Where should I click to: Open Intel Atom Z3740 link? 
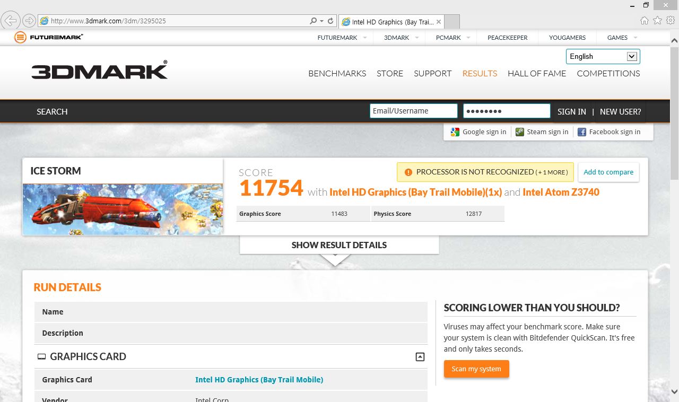[x=561, y=192]
